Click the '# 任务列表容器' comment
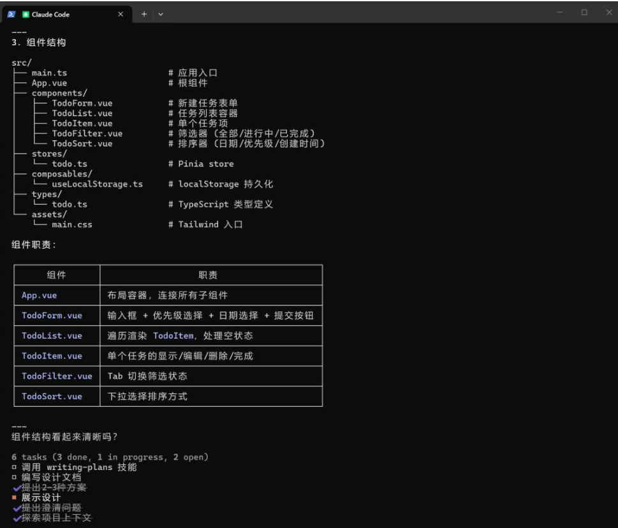Image resolution: width=618 pixels, height=528 pixels. tap(203, 114)
